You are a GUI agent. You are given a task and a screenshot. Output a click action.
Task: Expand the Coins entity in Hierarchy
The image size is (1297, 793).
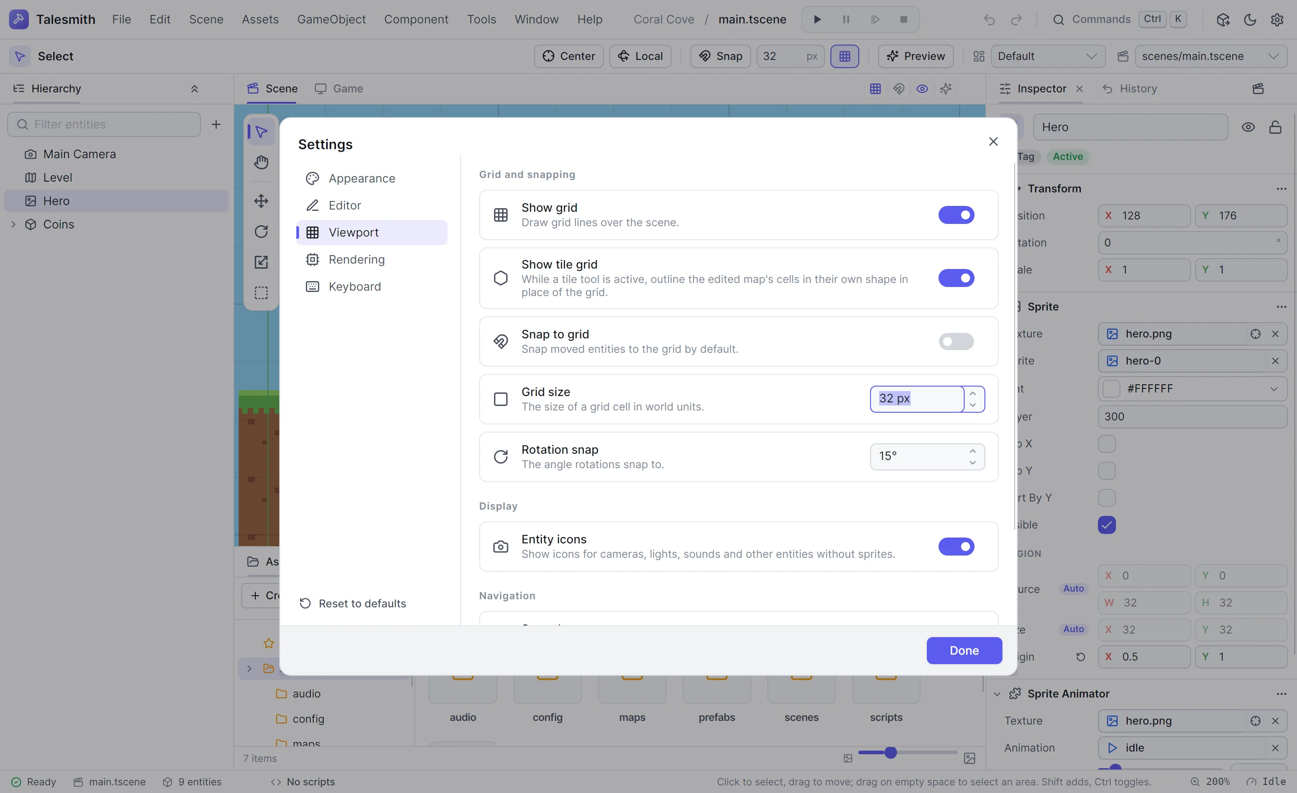[13, 224]
